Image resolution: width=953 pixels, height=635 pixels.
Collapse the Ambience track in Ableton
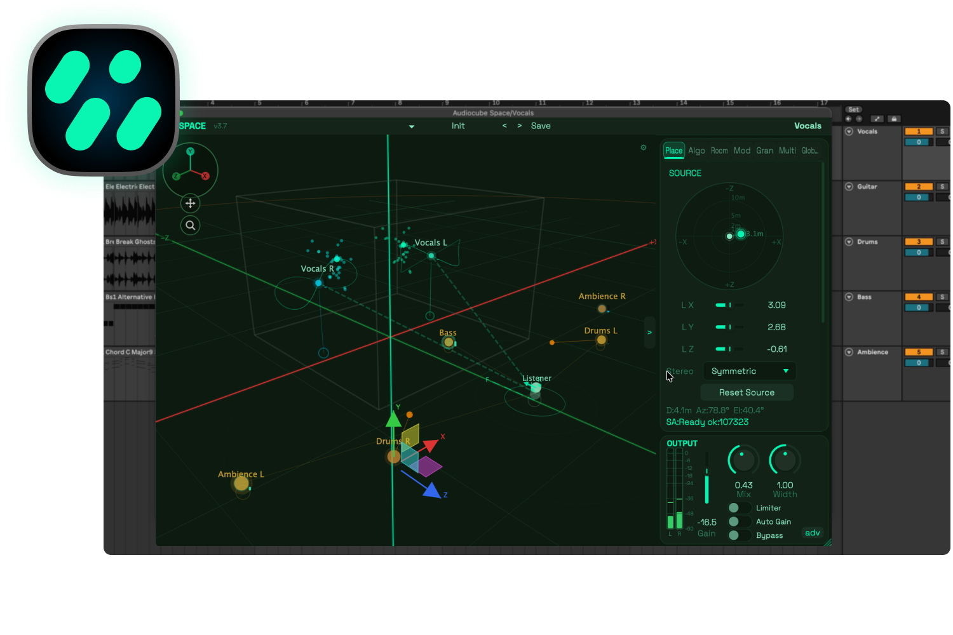pyautogui.click(x=849, y=352)
